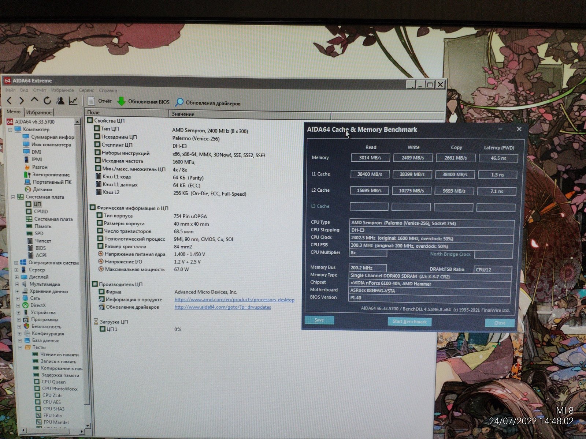
Task: Open the Вид menu
Action: [24, 90]
